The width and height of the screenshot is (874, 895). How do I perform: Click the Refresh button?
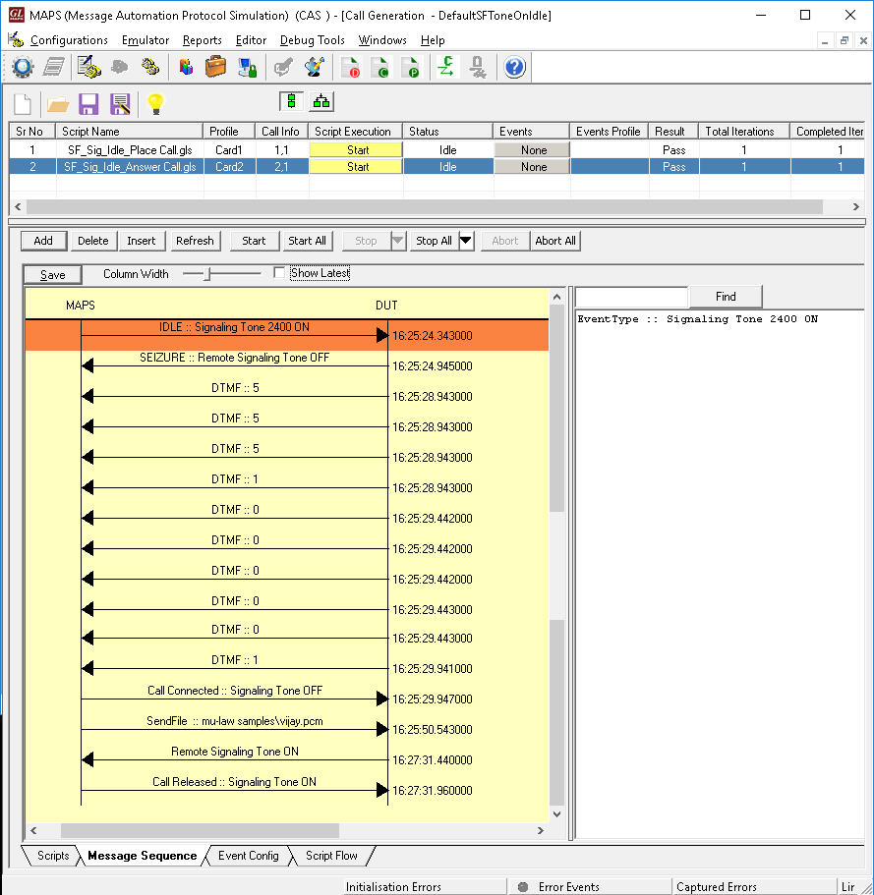click(x=195, y=241)
